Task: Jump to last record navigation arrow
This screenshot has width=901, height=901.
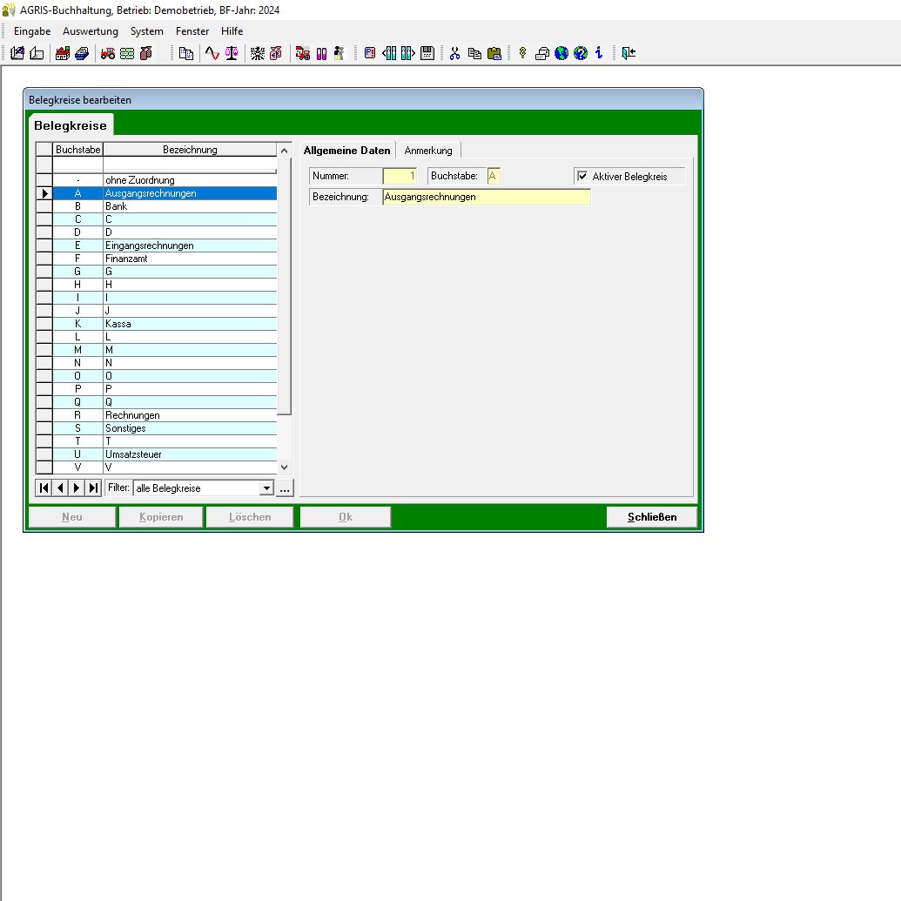Action: [94, 488]
